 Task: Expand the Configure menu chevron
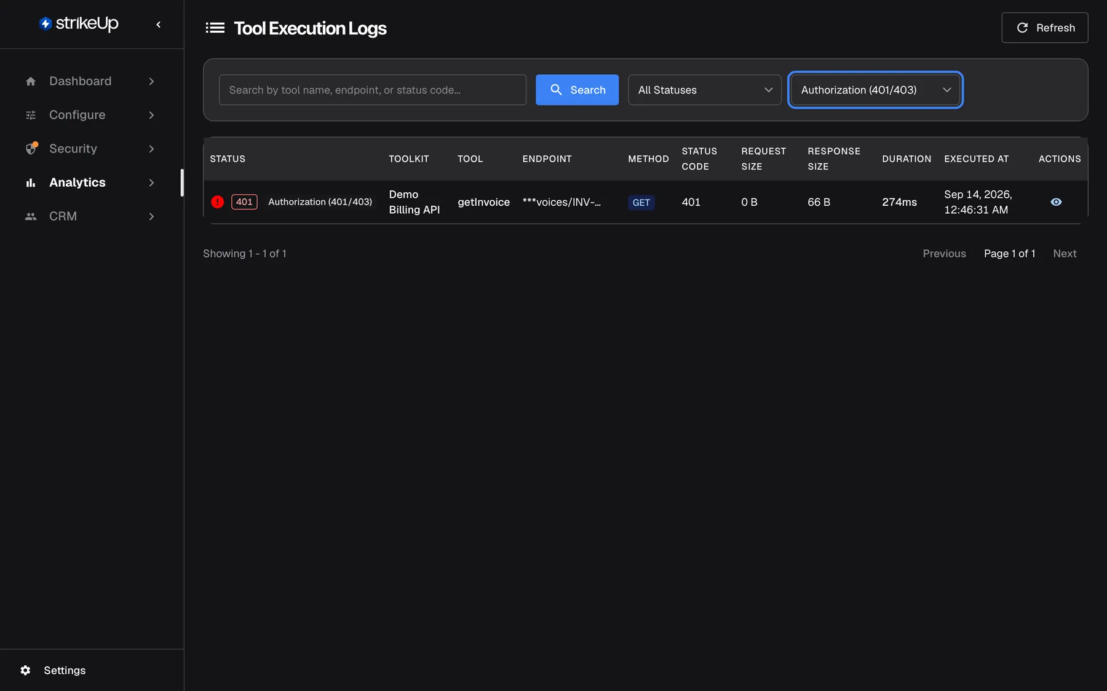[x=151, y=115]
